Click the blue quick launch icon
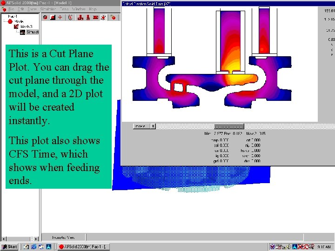 (49, 247)
